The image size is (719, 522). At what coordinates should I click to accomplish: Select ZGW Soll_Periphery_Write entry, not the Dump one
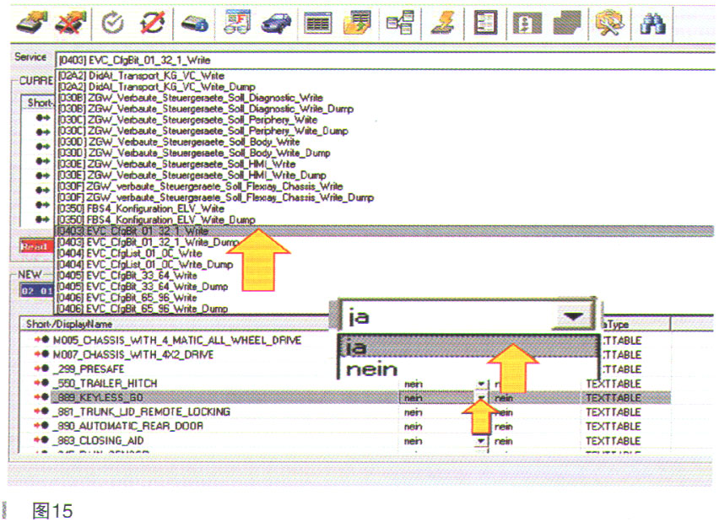(x=187, y=120)
